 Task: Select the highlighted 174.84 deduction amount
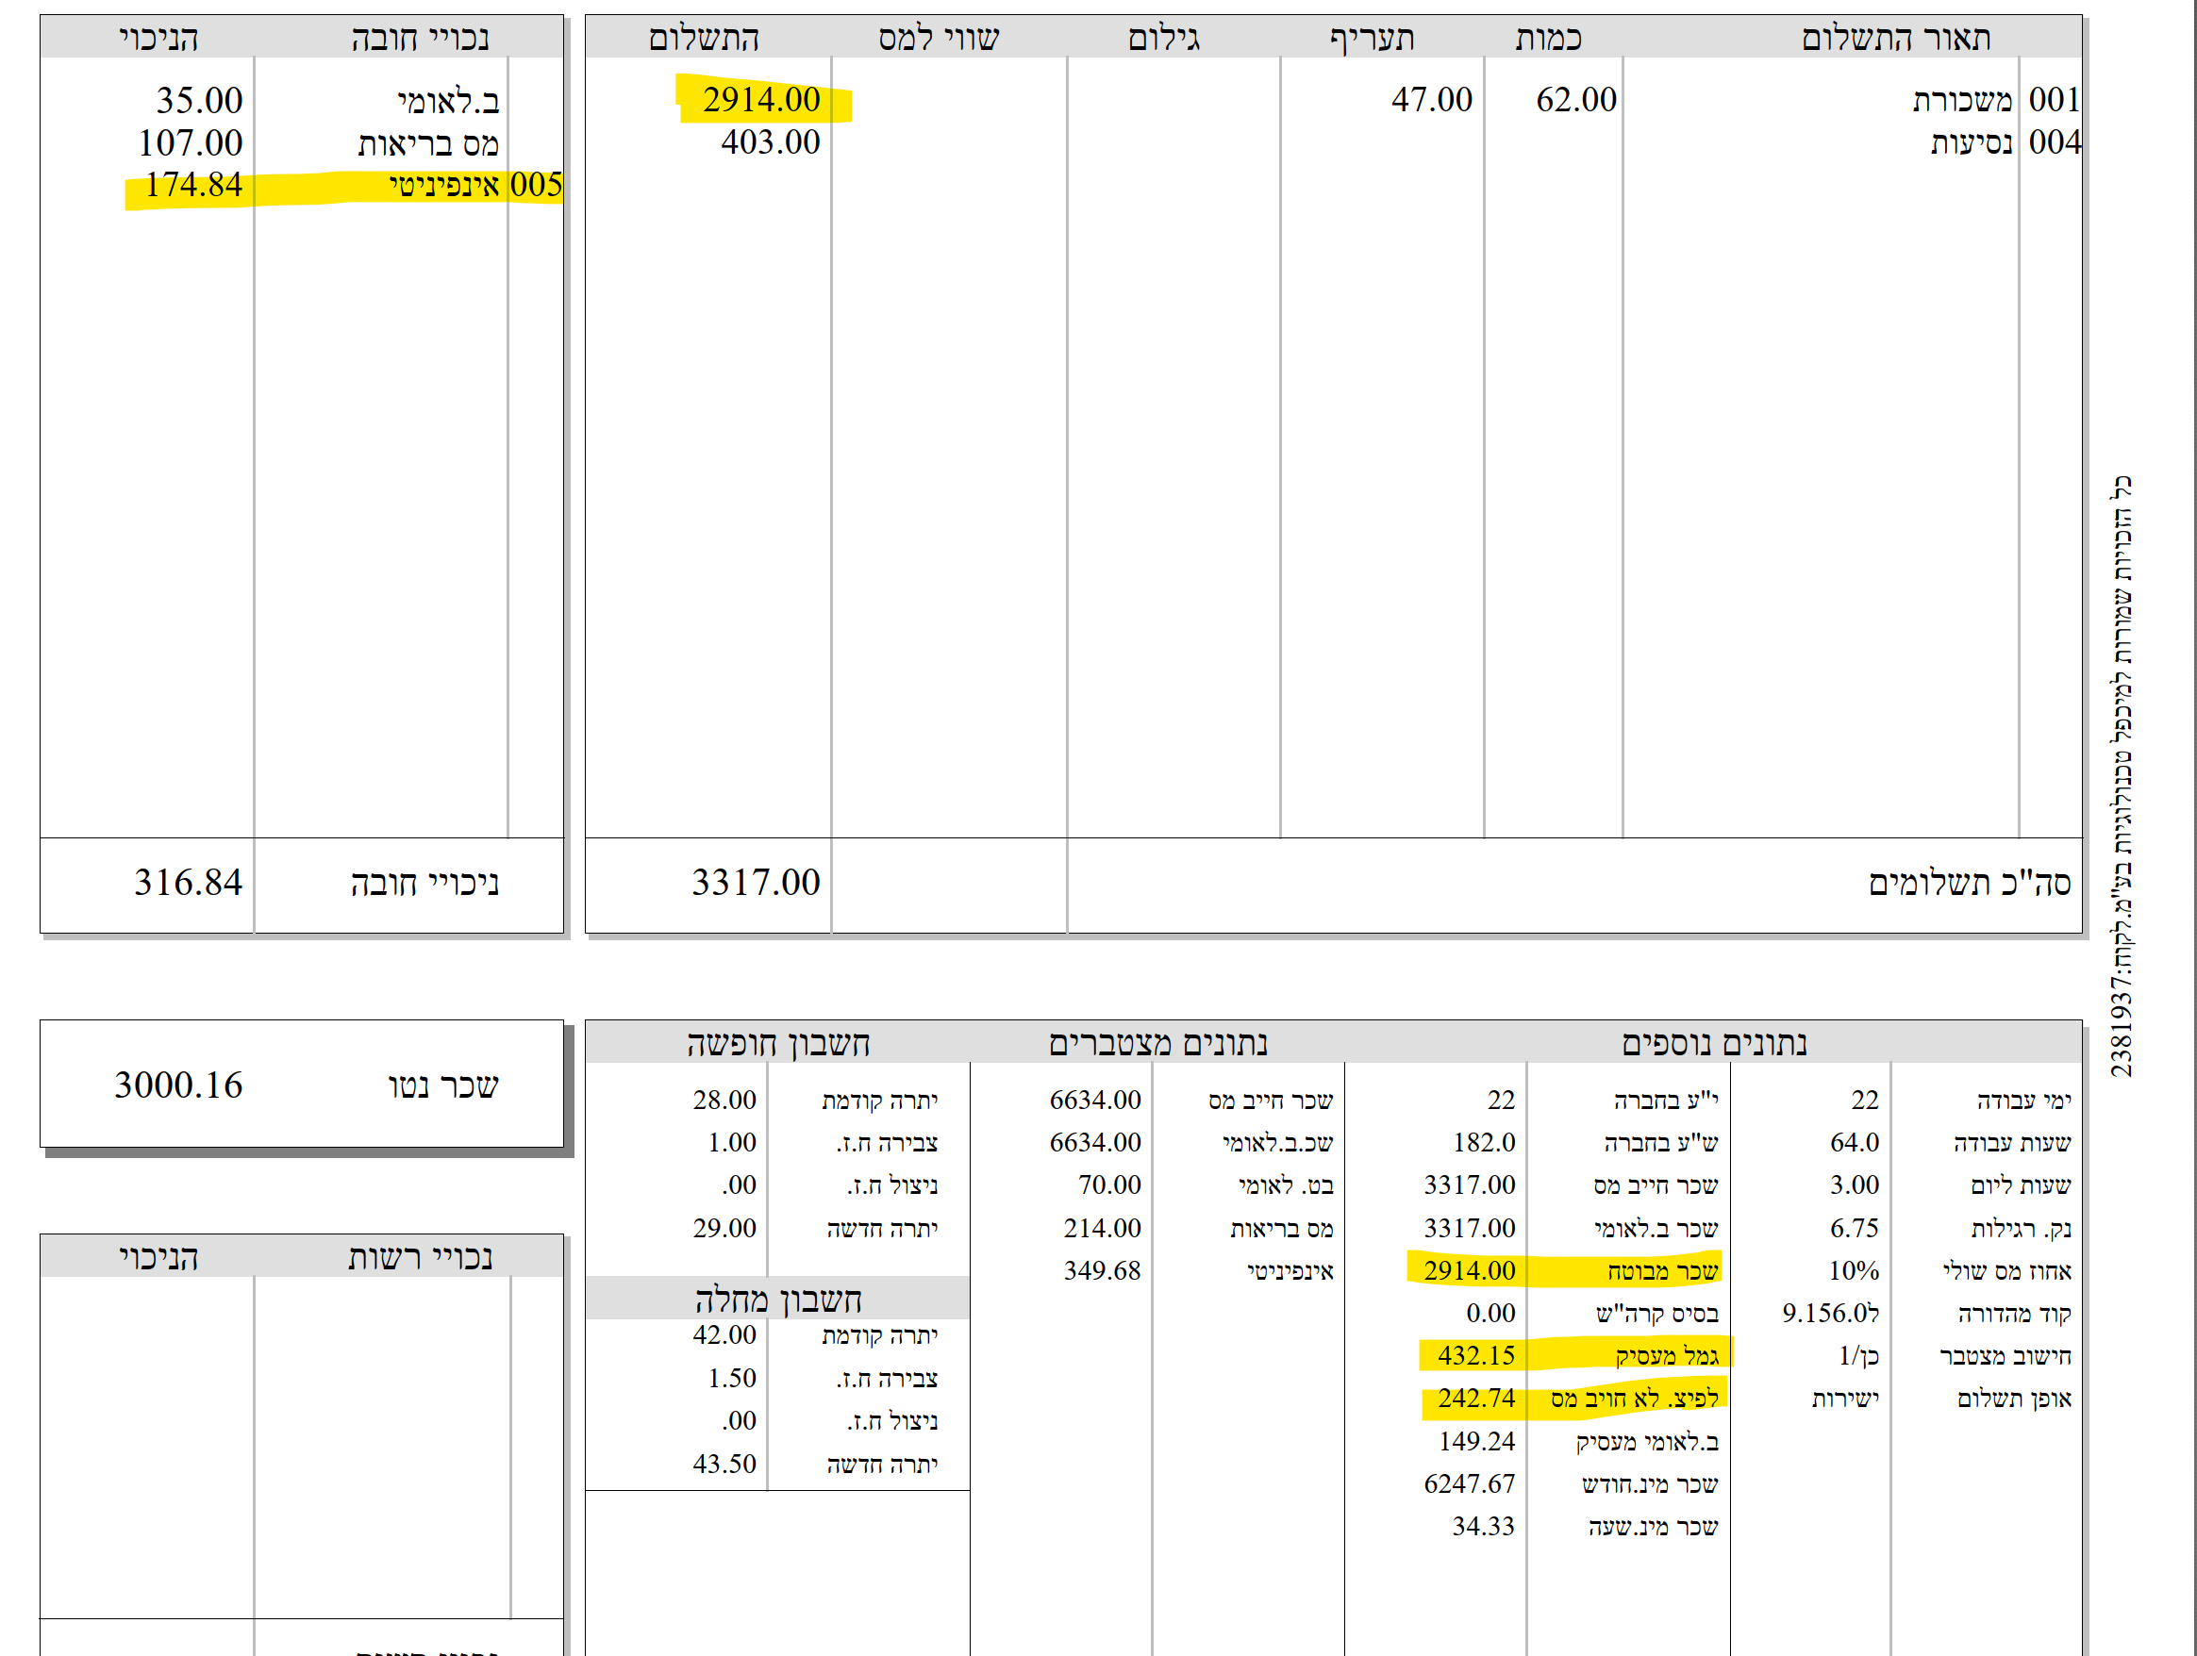point(193,185)
